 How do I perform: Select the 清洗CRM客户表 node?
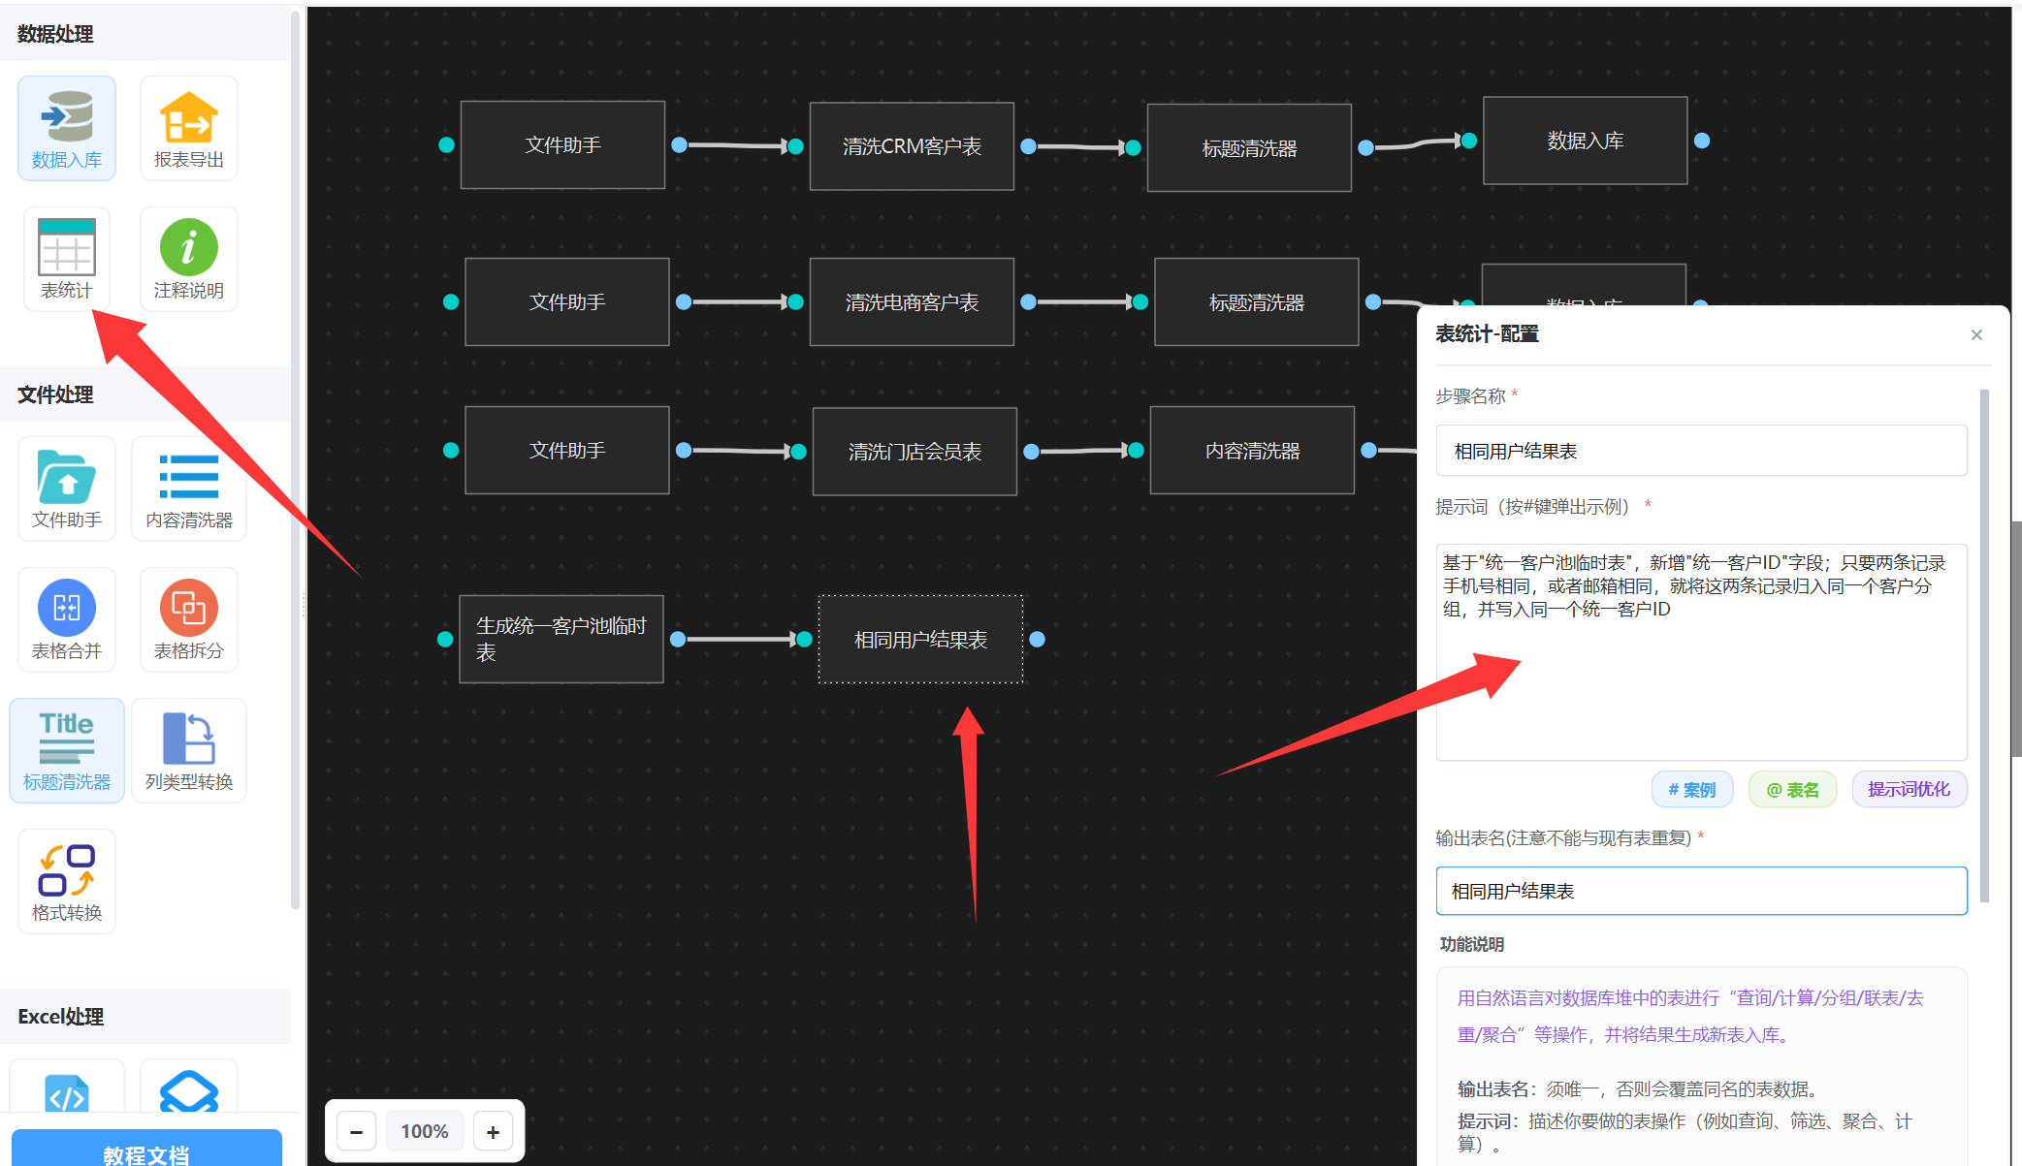(912, 146)
